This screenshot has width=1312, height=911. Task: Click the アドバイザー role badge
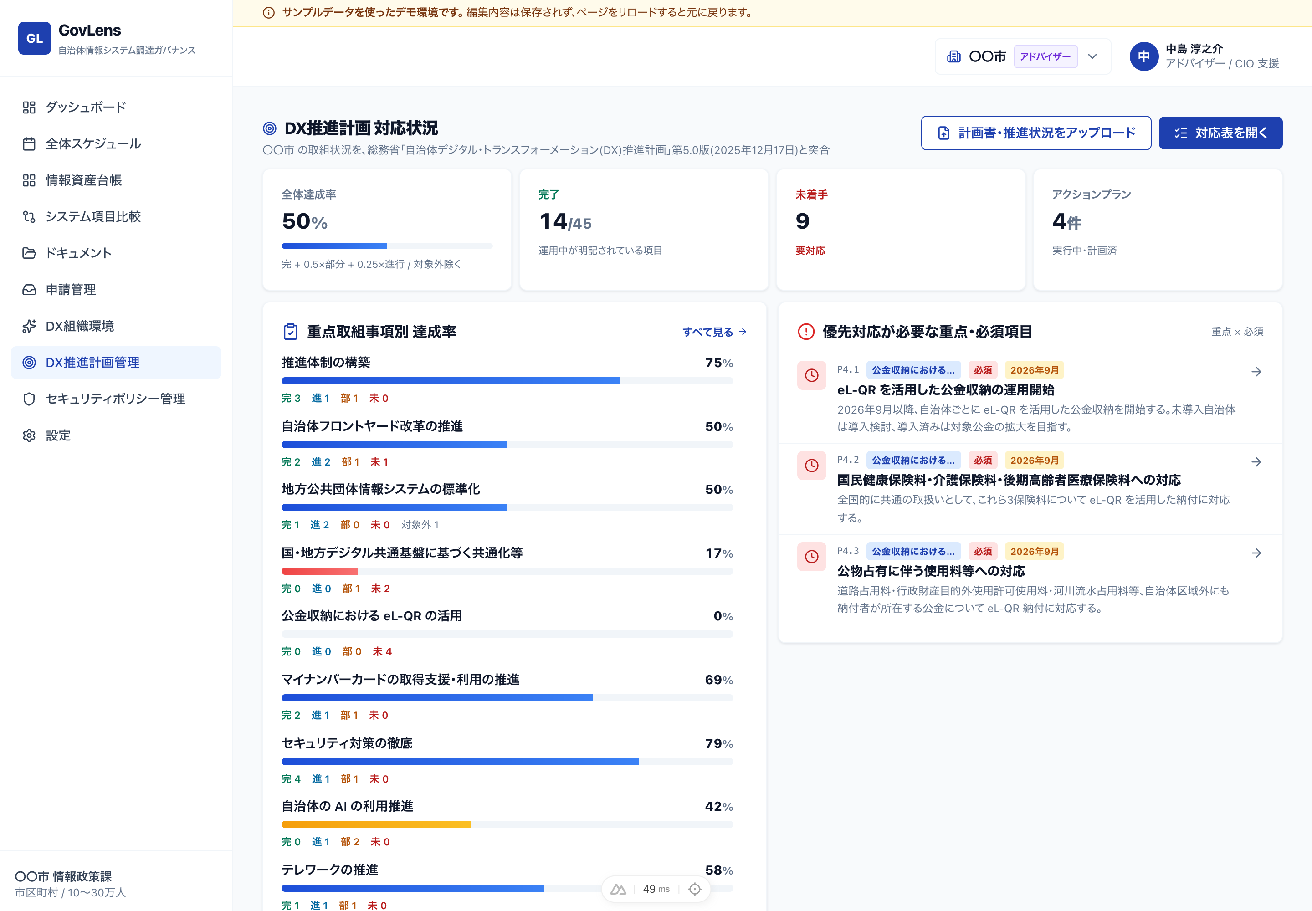pos(1045,56)
